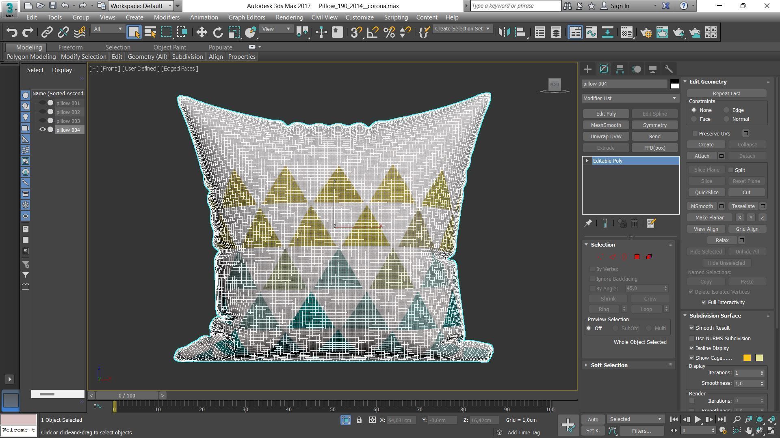Viewport: 780px width, 438px height.
Task: Enable Preserve UVs checkbox
Action: point(695,133)
